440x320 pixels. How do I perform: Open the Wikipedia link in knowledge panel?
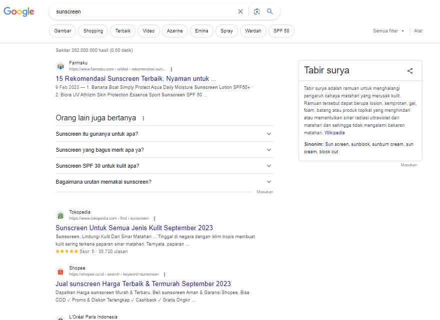[x=334, y=133]
